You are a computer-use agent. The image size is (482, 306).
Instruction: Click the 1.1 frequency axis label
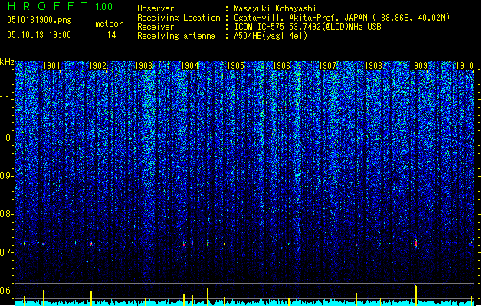pos(7,99)
